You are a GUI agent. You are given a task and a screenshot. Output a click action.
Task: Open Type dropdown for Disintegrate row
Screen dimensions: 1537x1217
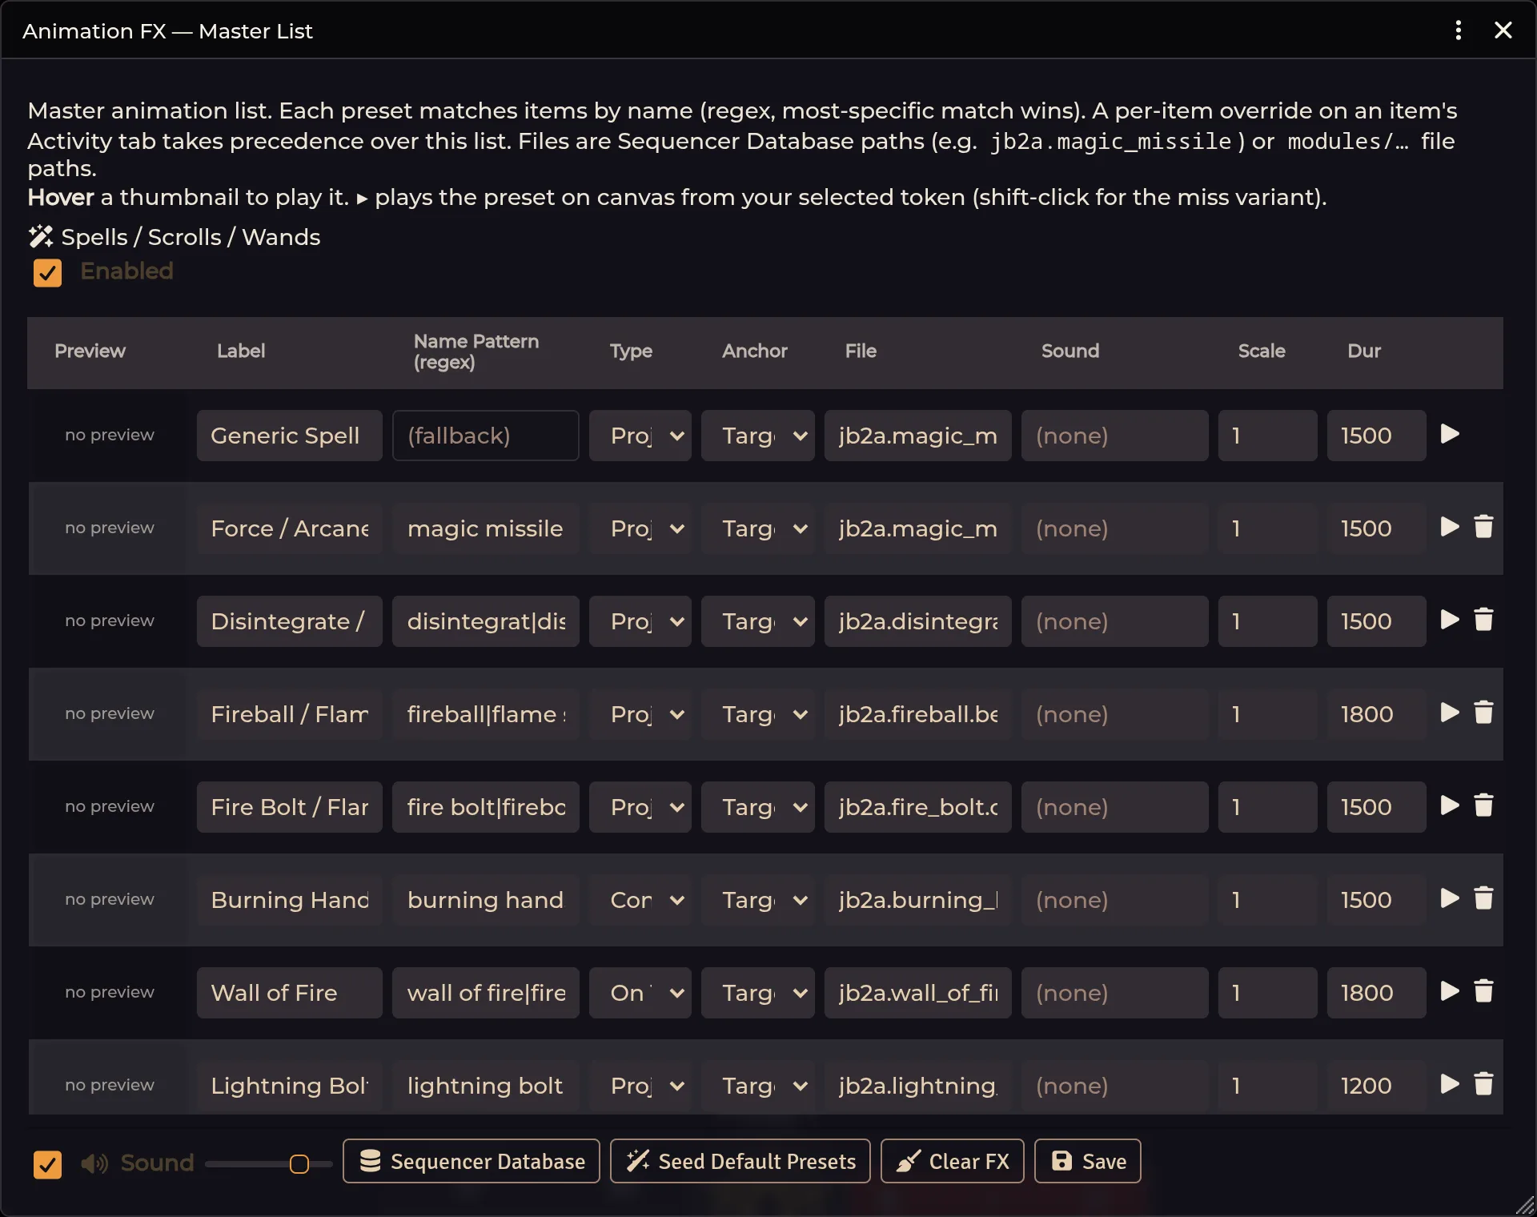640,621
